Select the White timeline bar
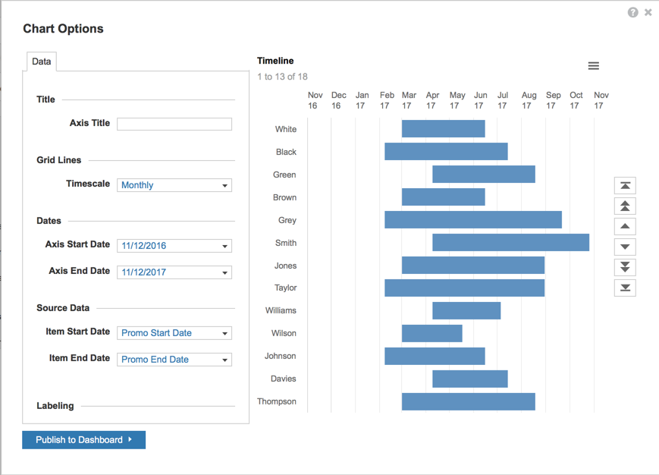 coord(444,129)
